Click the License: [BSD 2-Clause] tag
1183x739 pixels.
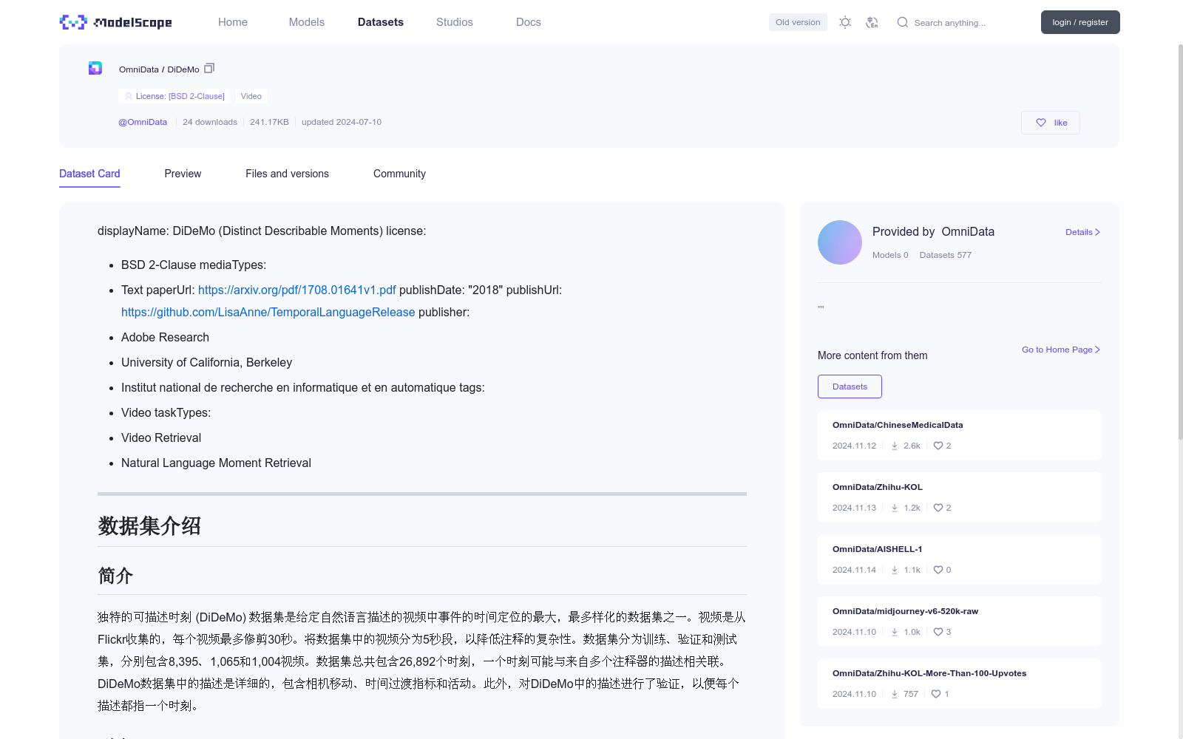(x=174, y=96)
